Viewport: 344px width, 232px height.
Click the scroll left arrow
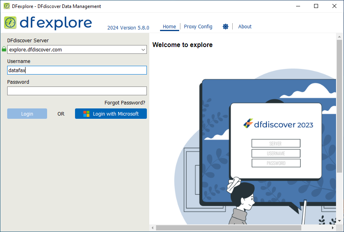point(153,228)
